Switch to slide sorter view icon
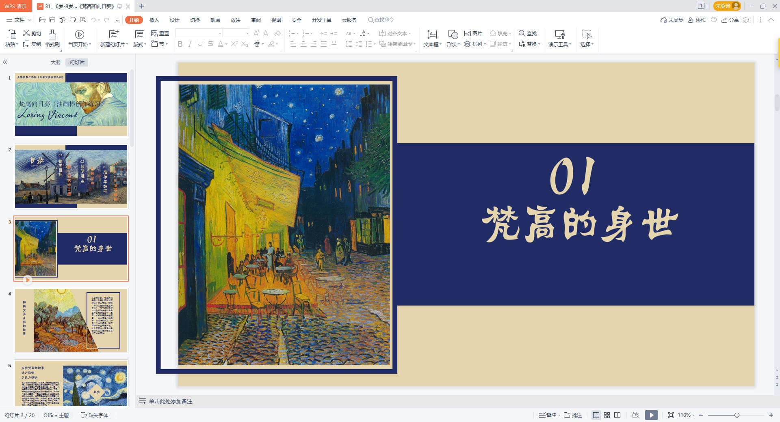780x422 pixels. pyautogui.click(x=607, y=415)
